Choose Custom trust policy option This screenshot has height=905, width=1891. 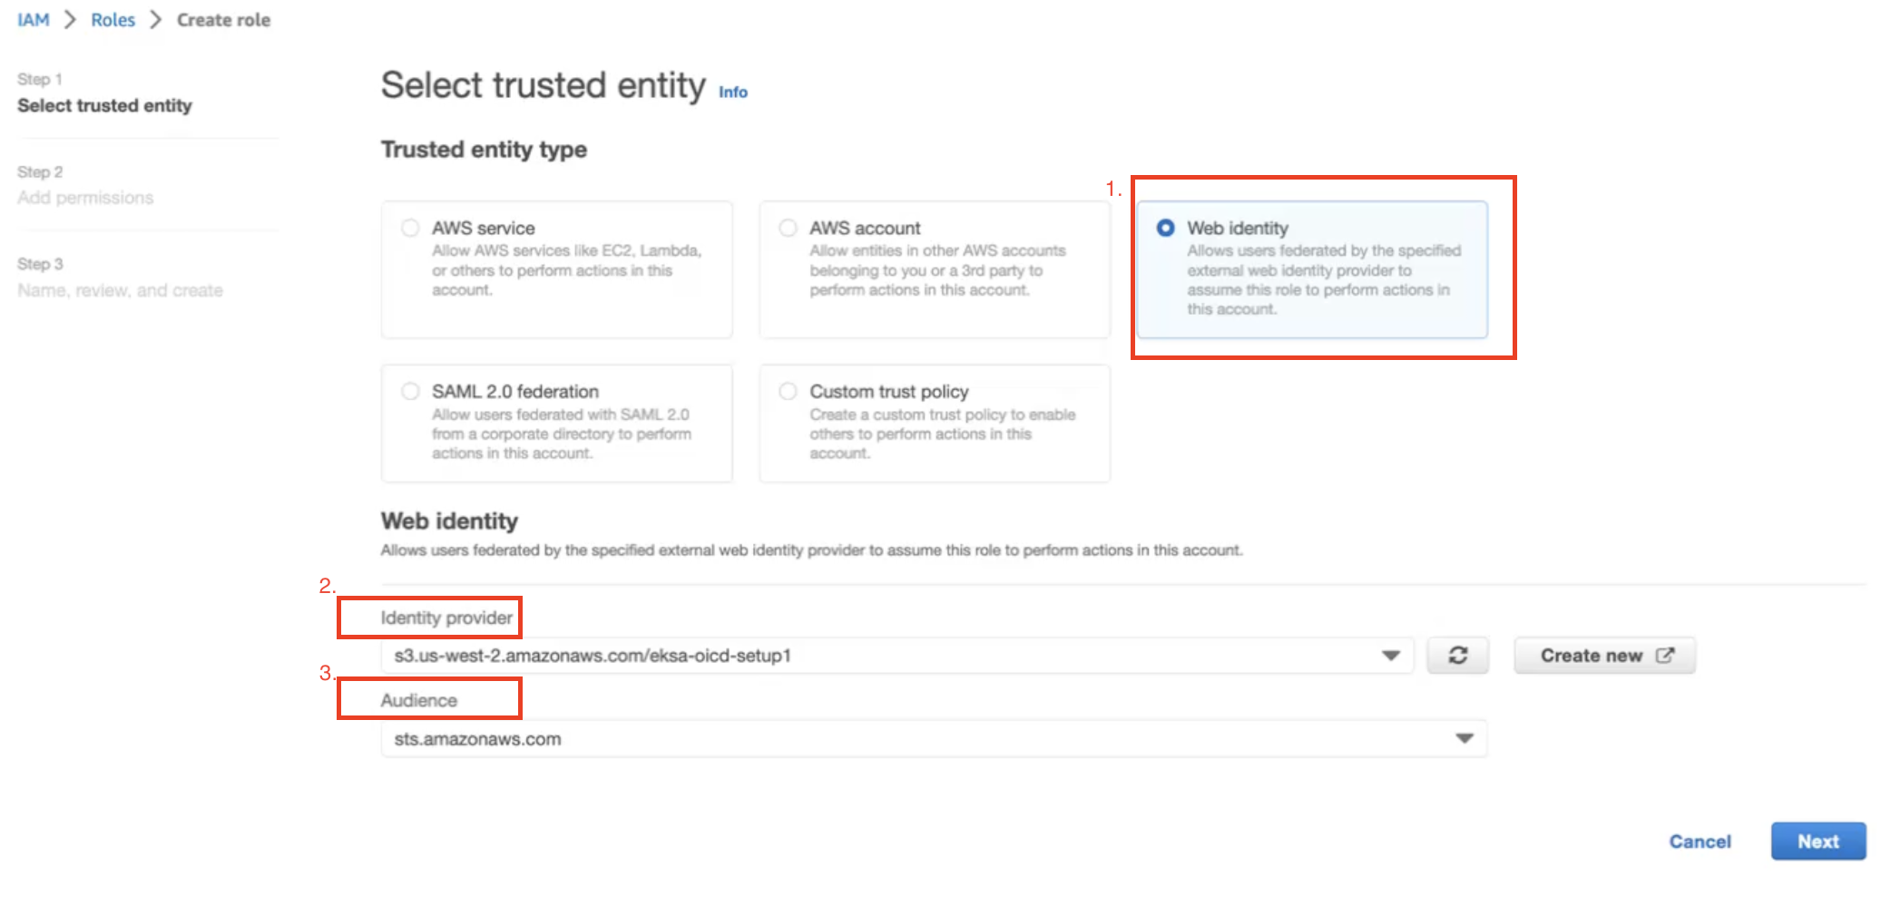788,391
